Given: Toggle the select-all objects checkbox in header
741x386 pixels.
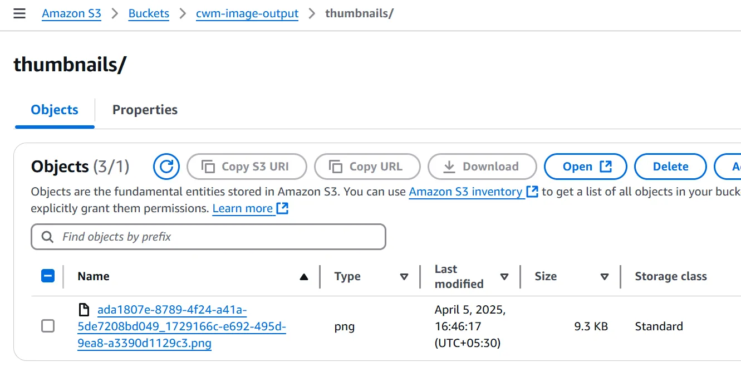Looking at the screenshot, I should [x=48, y=276].
